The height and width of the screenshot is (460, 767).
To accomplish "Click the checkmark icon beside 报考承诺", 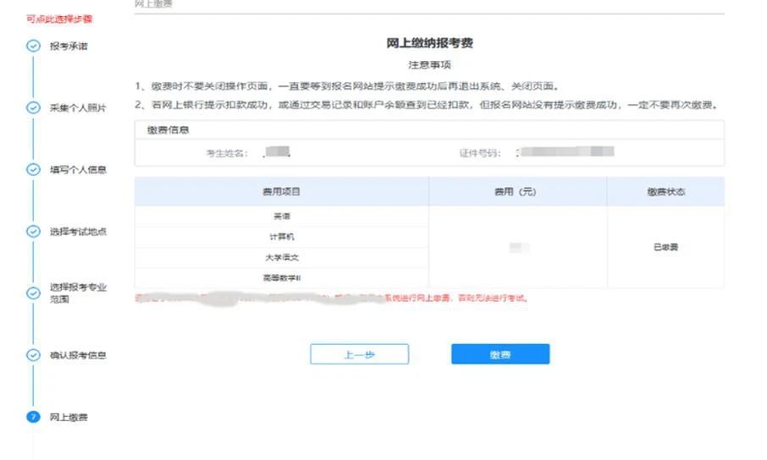I will click(x=33, y=46).
